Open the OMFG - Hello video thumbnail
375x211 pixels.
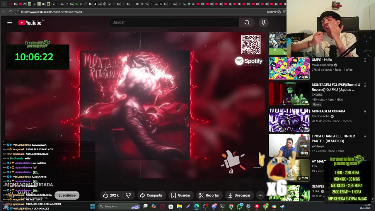289,69
